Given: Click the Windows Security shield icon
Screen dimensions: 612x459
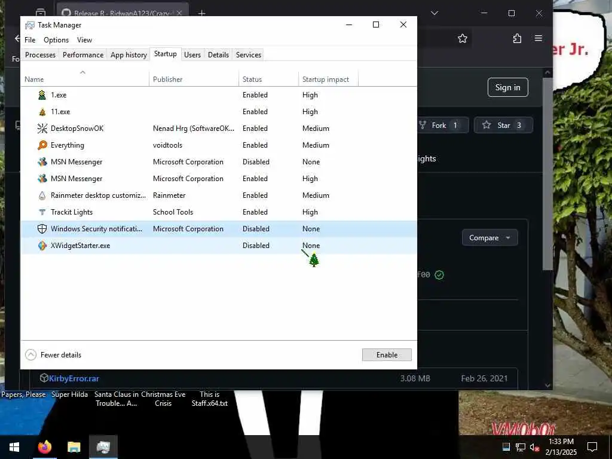Looking at the screenshot, I should pos(42,229).
